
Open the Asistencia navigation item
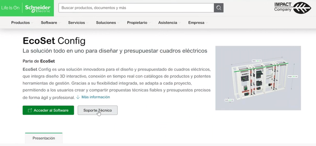pos(167,23)
